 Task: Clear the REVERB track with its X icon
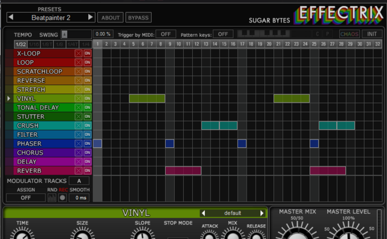[79, 171]
